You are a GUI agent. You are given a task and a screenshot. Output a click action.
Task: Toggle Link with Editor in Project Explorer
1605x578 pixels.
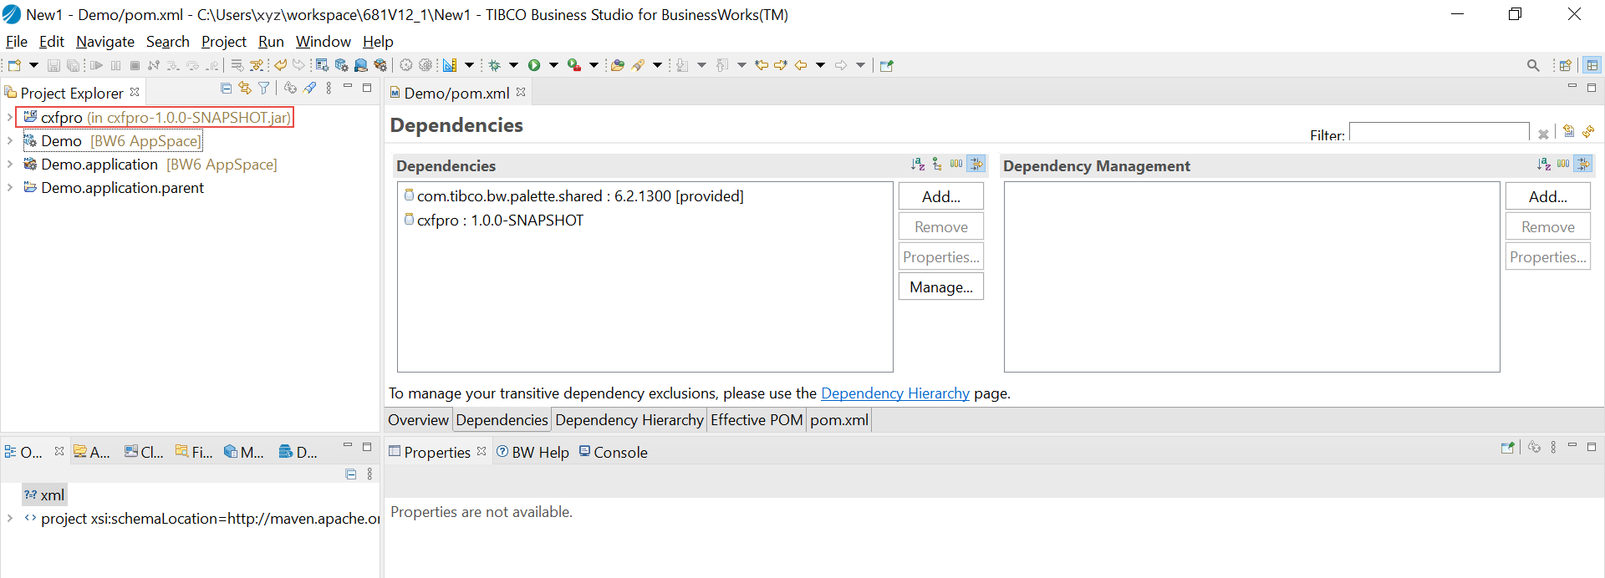tap(245, 88)
